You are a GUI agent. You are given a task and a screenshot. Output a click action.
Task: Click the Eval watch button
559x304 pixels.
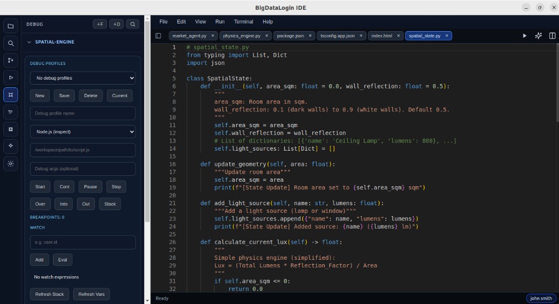pos(62,260)
